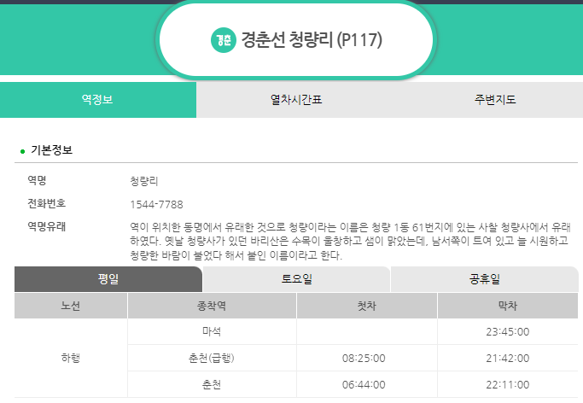Click the green 경춘 line badge icon

point(223,40)
